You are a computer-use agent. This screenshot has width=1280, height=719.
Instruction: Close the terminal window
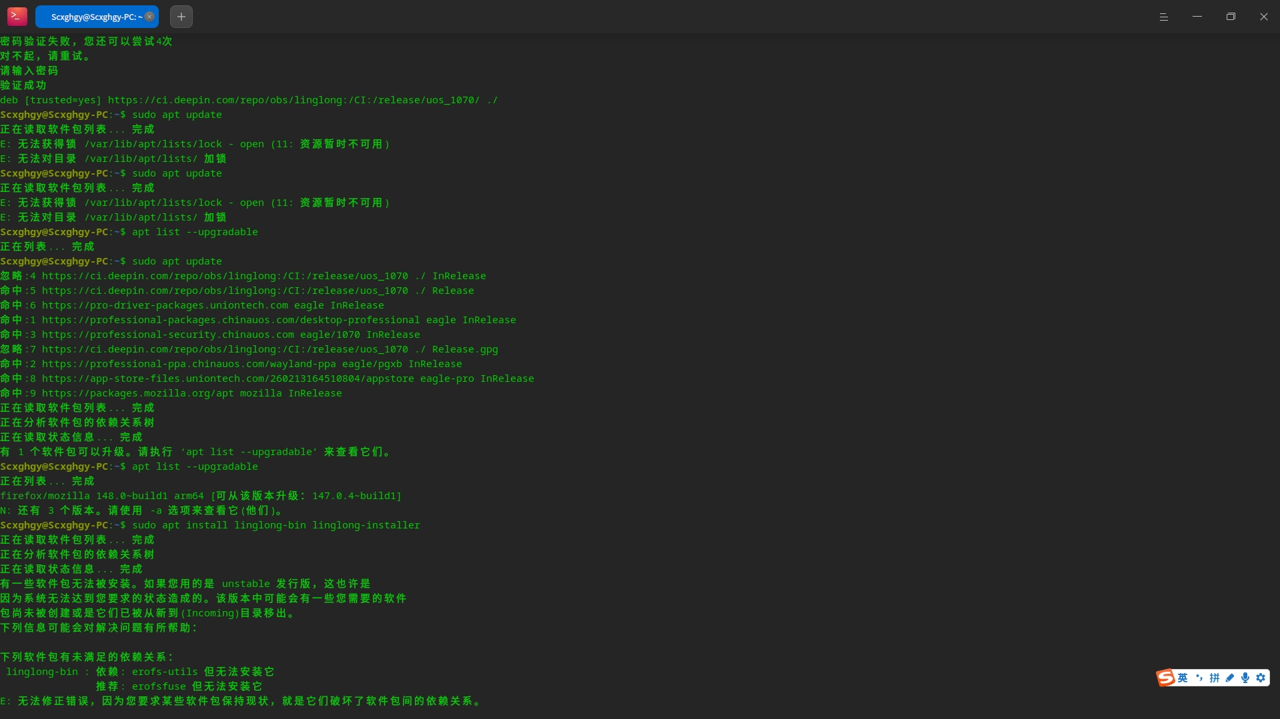(1264, 17)
